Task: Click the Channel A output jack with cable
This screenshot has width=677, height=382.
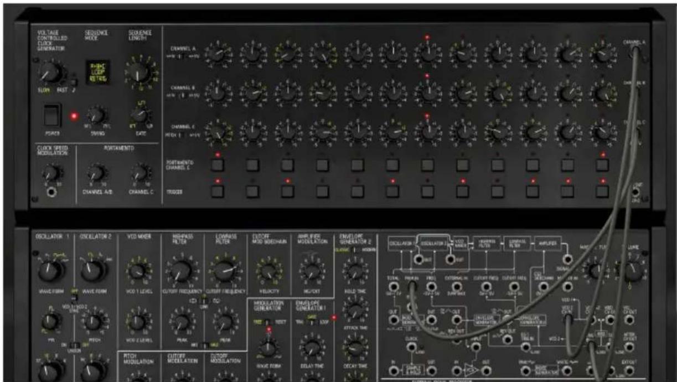Action: [634, 51]
